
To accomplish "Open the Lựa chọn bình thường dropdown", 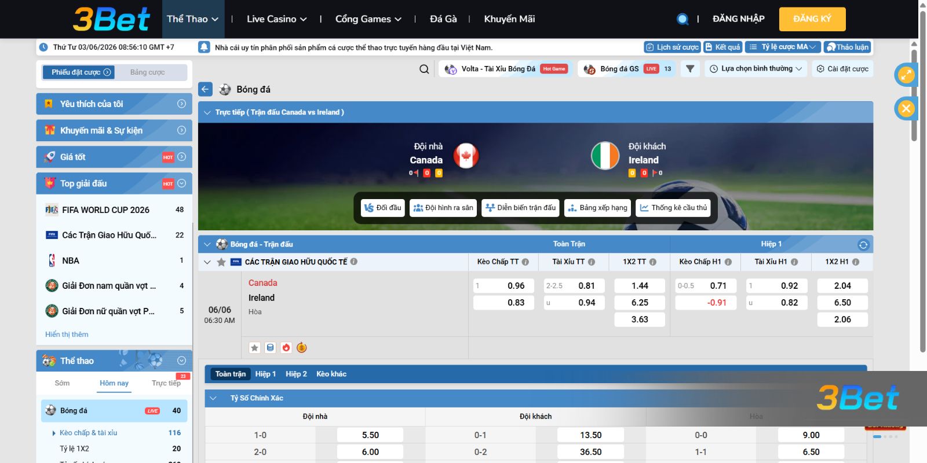I will pos(756,69).
